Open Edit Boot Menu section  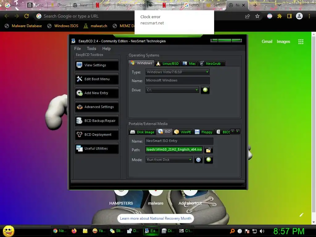tap(97, 79)
